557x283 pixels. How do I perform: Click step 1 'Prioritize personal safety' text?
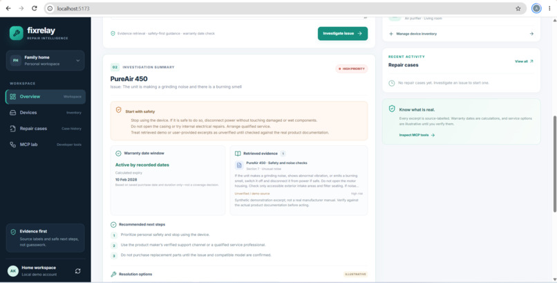[x=165, y=235]
